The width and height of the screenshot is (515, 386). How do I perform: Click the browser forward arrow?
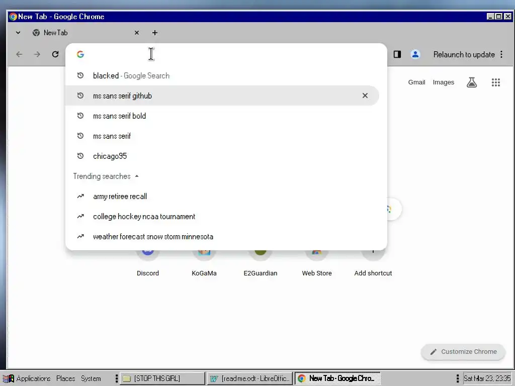37,54
